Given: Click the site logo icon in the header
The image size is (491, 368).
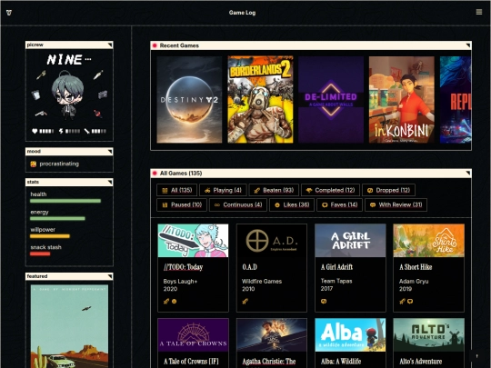Looking at the screenshot, I should click(9, 13).
